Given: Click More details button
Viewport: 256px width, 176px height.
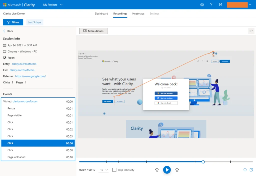Looking at the screenshot, I should (x=93, y=31).
